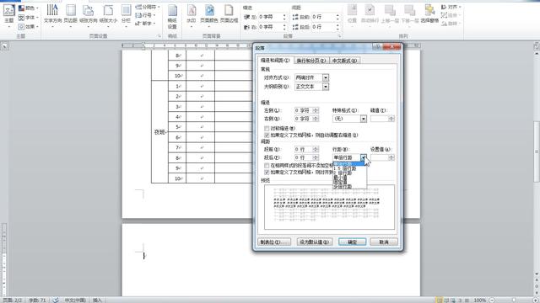Toggle the 对称缩进 mirror indents checkbox
The height and width of the screenshot is (303, 540).
tap(267, 128)
